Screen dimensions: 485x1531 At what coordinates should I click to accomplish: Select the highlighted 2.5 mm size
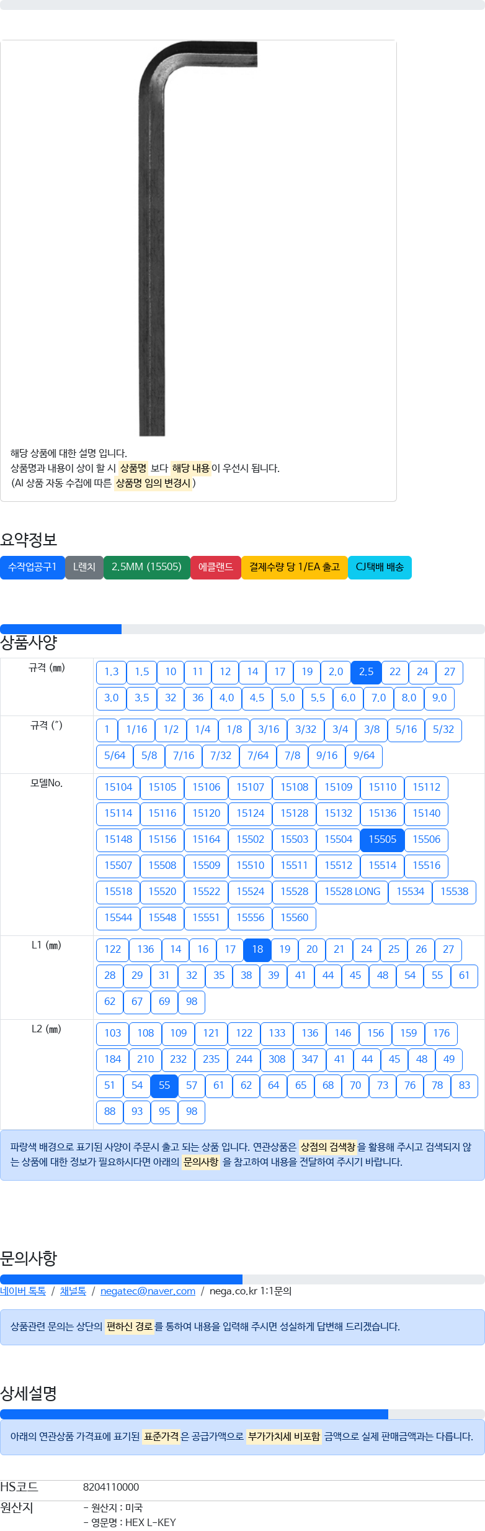coord(366,672)
